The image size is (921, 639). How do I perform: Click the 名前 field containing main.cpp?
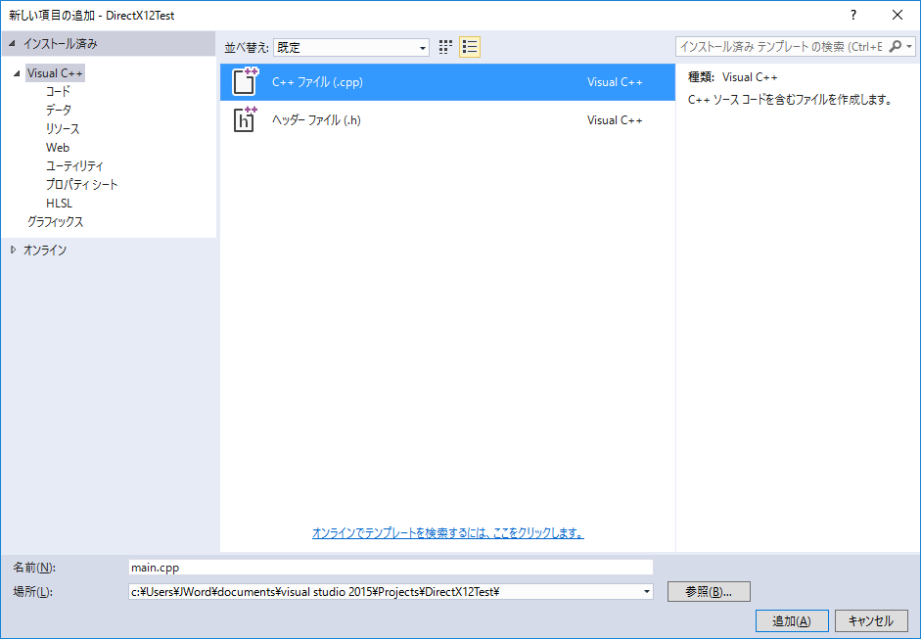(390, 568)
